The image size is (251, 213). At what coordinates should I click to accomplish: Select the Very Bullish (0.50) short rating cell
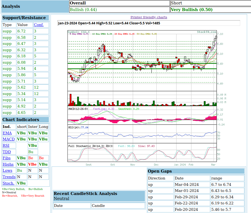point(210,10)
